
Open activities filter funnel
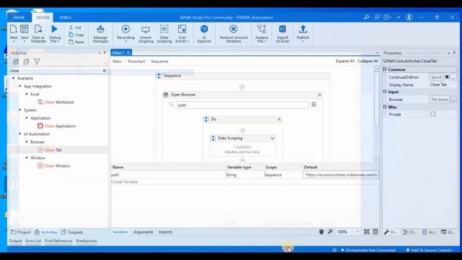coord(37,61)
